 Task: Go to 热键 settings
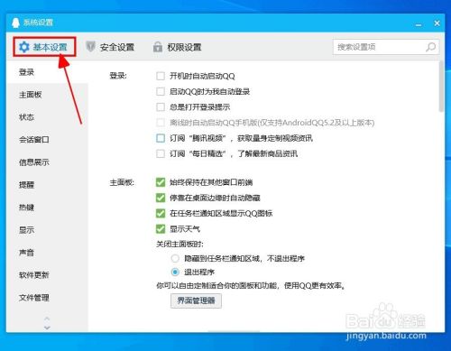(26, 208)
